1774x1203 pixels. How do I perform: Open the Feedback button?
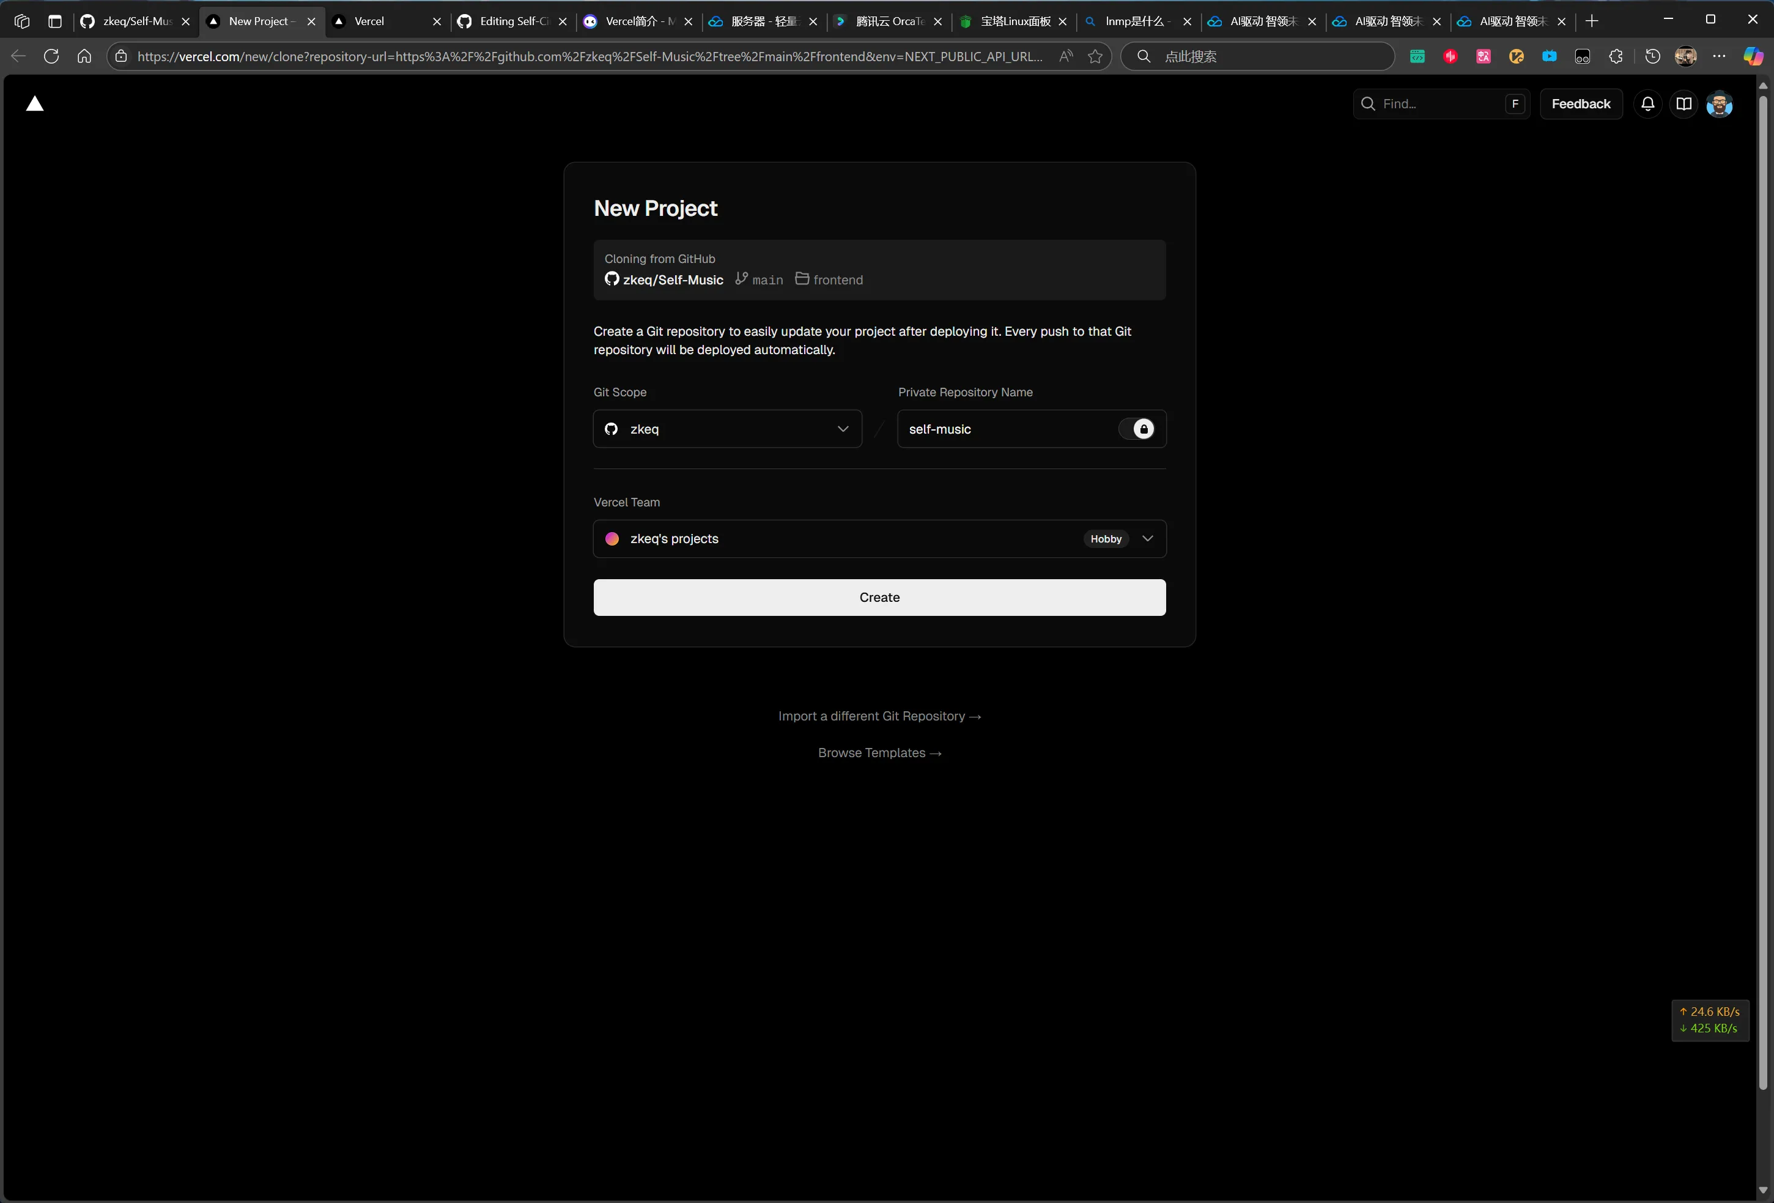pos(1581,104)
